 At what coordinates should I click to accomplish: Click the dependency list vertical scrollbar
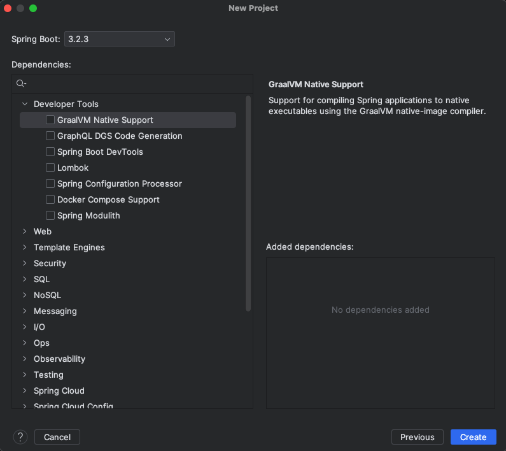click(248, 204)
